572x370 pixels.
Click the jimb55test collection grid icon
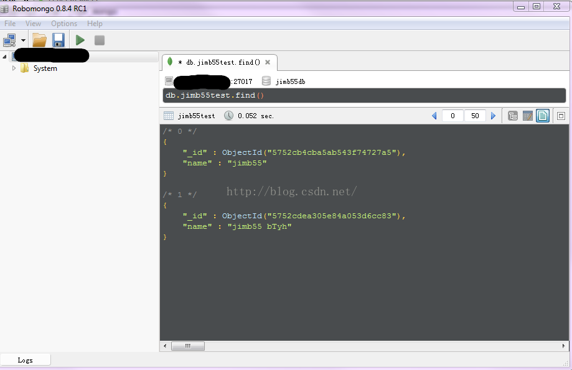[169, 116]
